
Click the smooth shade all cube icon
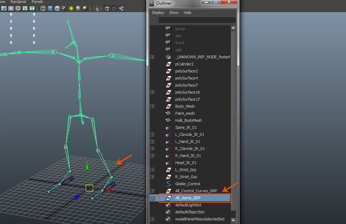click(x=50, y=8)
